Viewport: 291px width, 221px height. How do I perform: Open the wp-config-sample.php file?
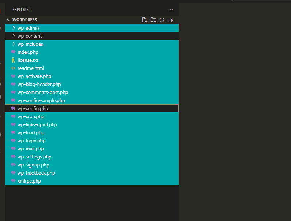41,101
